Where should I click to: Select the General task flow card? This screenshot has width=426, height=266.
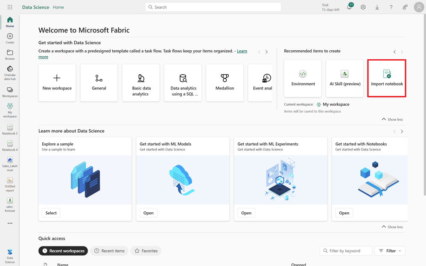pos(99,83)
